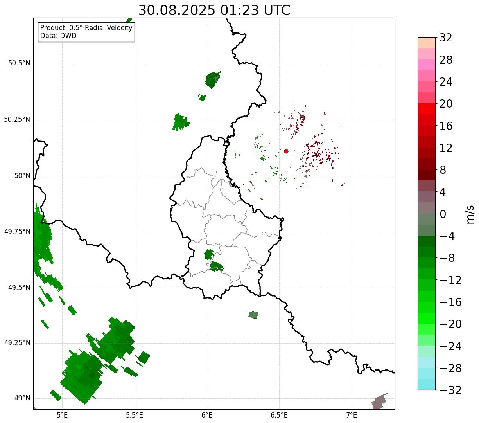
Task: Click the 49.75°N latitude label
Action: pyautogui.click(x=17, y=232)
